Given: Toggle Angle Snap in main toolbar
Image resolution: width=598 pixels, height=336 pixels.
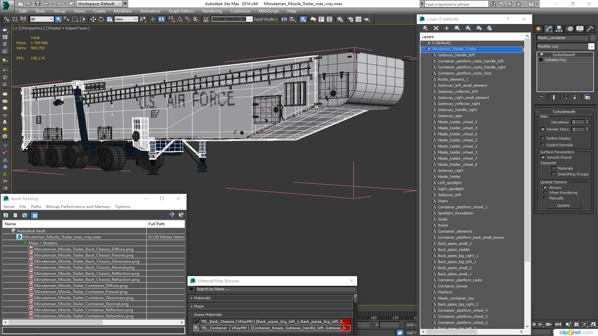Looking at the screenshot, I should click(x=180, y=19).
